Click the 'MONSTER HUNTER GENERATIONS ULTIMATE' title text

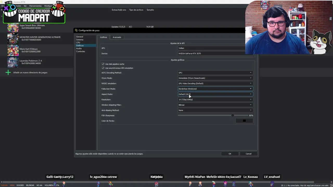[x=40, y=37]
